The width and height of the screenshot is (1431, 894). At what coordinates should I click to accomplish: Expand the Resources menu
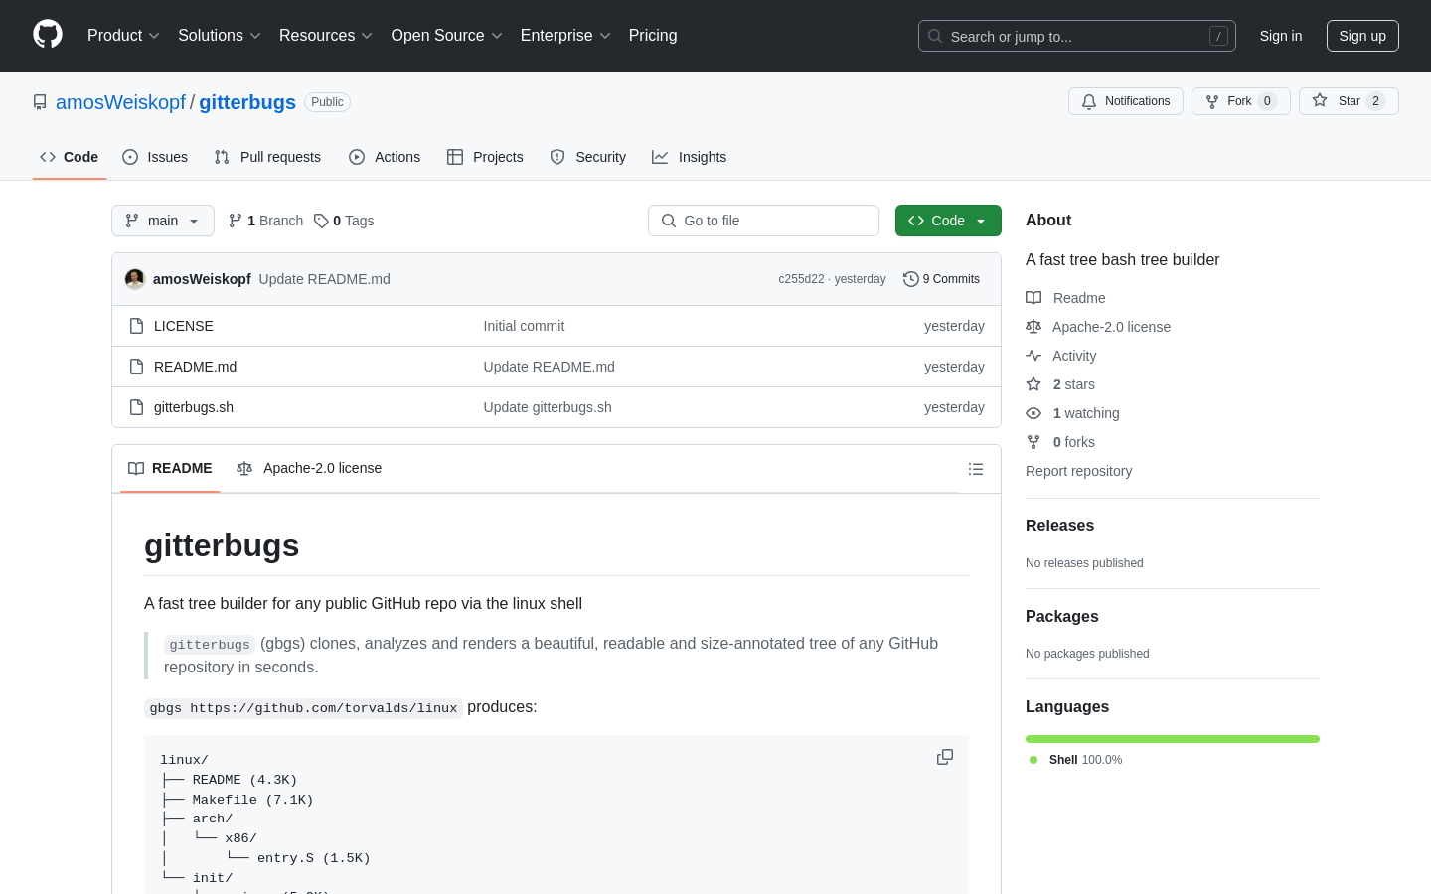pyautogui.click(x=326, y=36)
